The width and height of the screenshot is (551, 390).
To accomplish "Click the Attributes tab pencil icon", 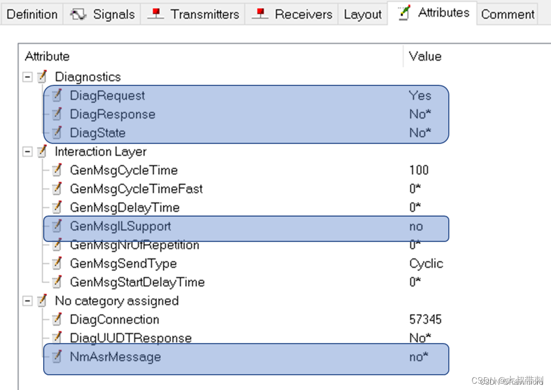I will pos(405,13).
